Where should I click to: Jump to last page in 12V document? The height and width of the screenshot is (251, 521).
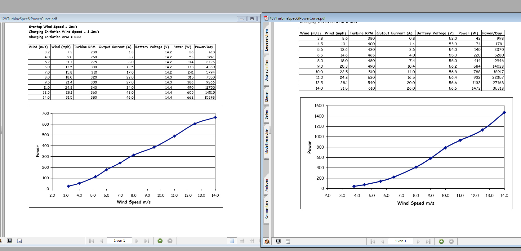pyautogui.click(x=147, y=241)
